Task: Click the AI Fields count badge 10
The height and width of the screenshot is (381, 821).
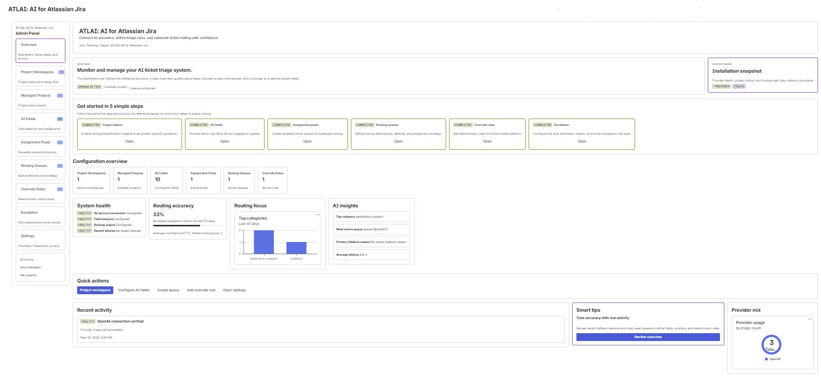Action: [60, 119]
